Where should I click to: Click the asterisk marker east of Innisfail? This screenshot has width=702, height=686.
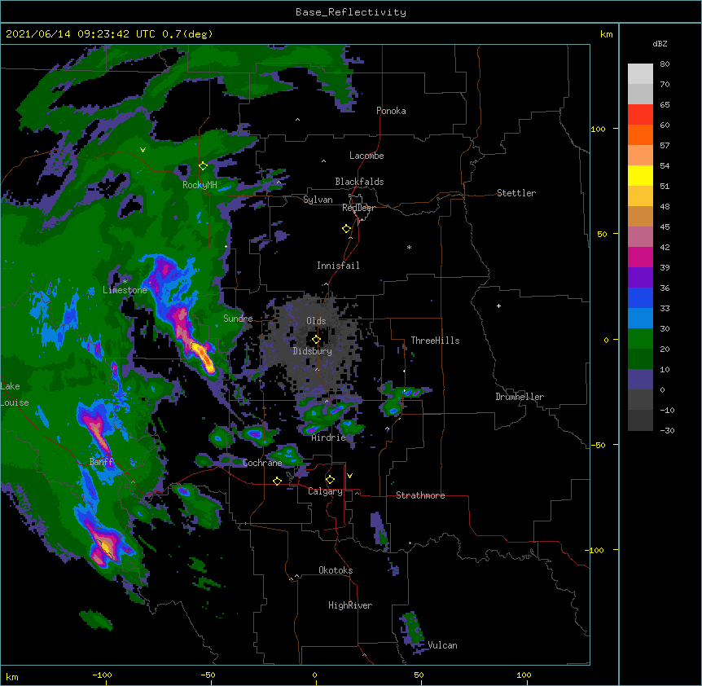point(409,247)
